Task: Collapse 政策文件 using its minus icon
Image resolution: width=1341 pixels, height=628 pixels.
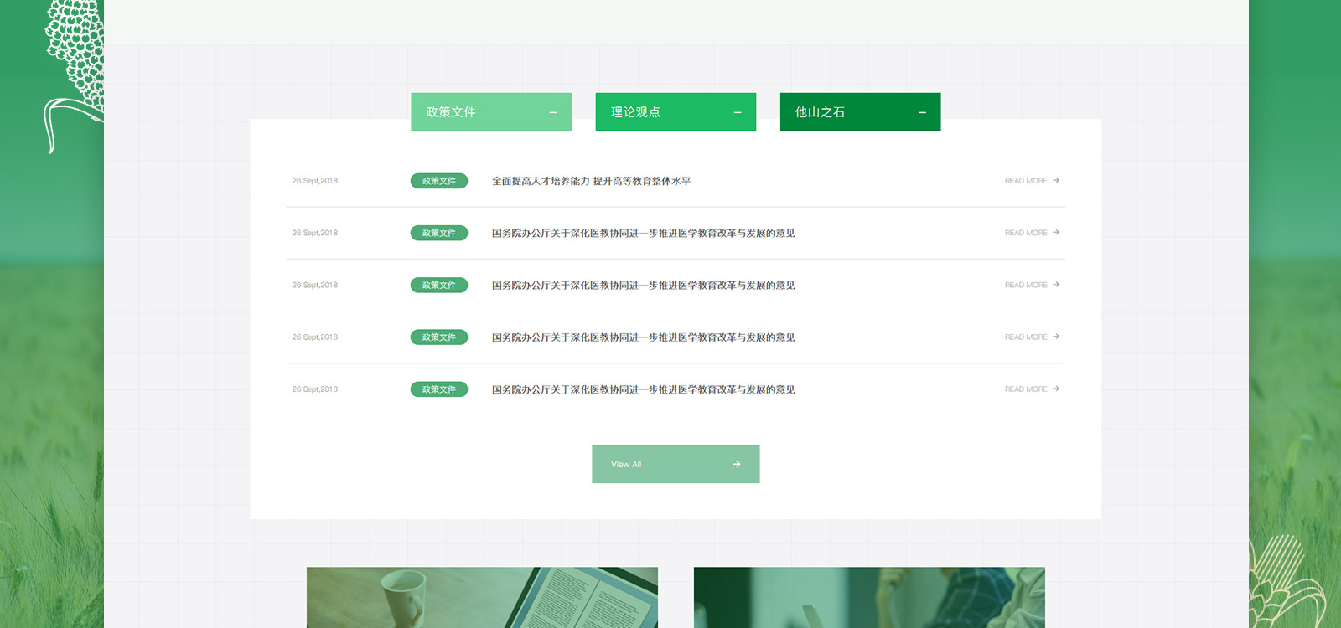Action: point(552,113)
